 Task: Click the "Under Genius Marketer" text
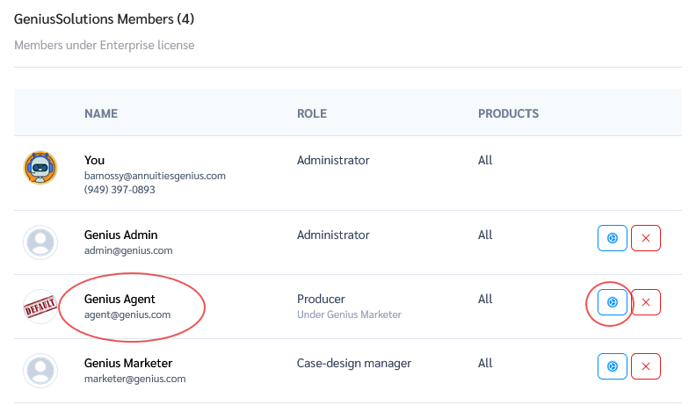coord(349,315)
